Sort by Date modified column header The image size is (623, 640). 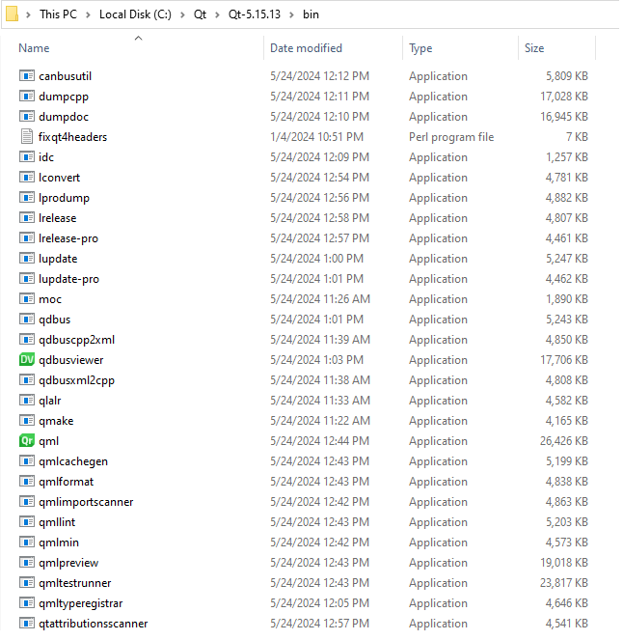[306, 48]
